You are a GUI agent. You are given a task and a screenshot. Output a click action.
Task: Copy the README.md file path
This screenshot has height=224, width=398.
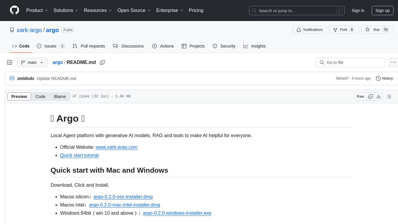pos(102,62)
